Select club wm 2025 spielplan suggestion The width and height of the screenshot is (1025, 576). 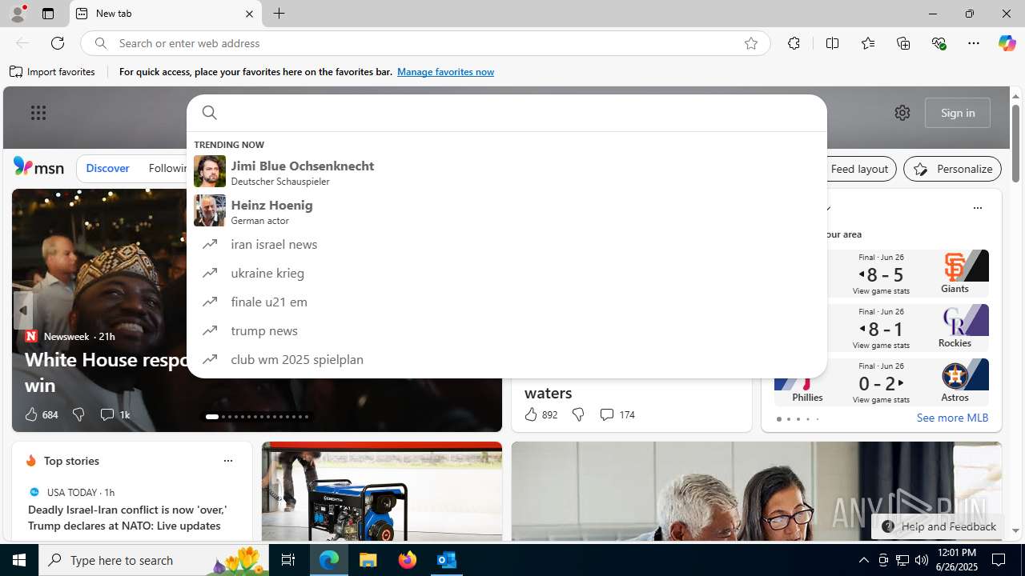pyautogui.click(x=506, y=359)
